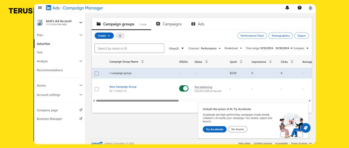Open the Compare dropdown
Image resolution: width=349 pixels, height=148 pixels.
pyautogui.click(x=301, y=48)
